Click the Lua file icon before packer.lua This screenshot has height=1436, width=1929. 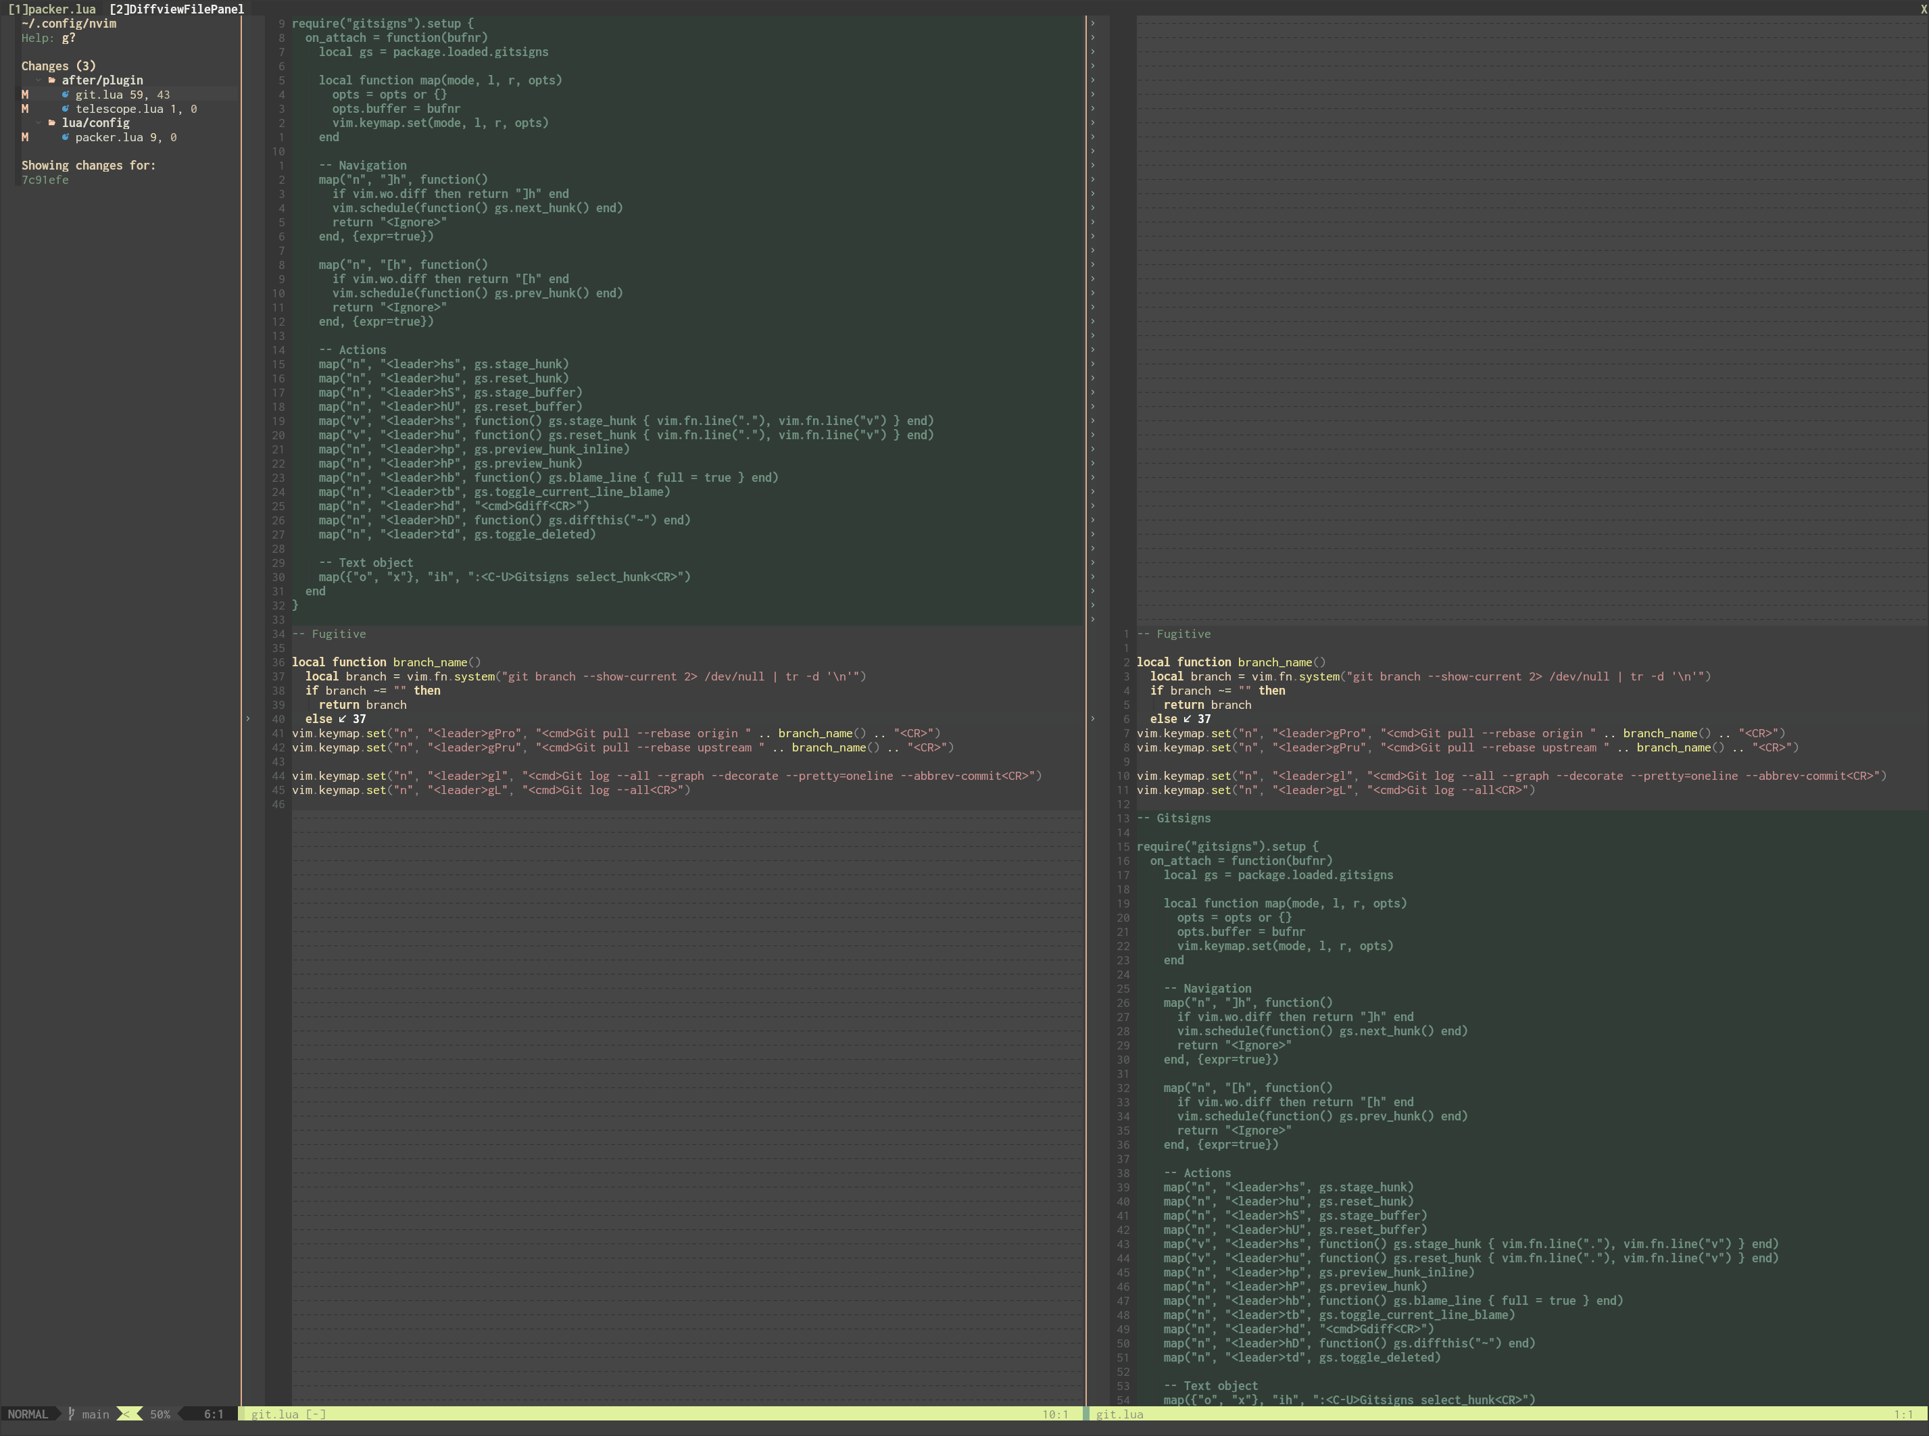point(67,137)
